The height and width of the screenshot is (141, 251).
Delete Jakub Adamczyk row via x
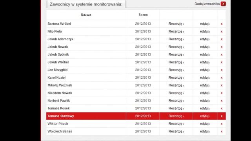click(222, 39)
